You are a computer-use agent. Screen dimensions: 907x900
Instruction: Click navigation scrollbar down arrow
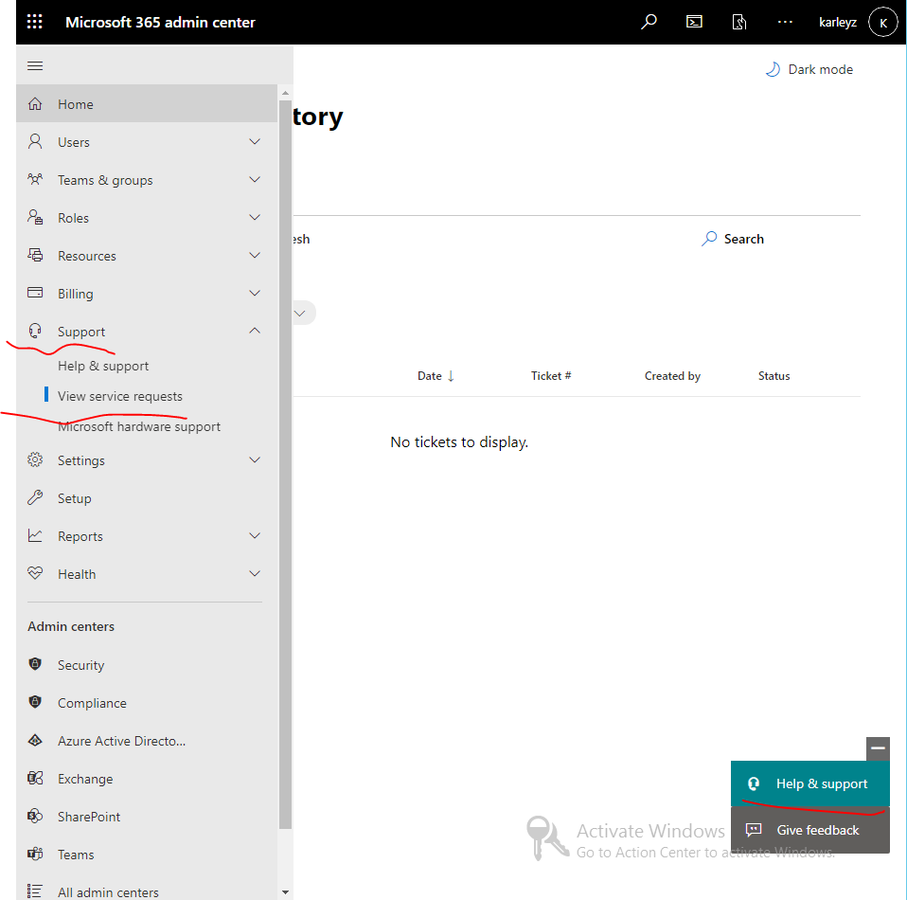[x=285, y=892]
